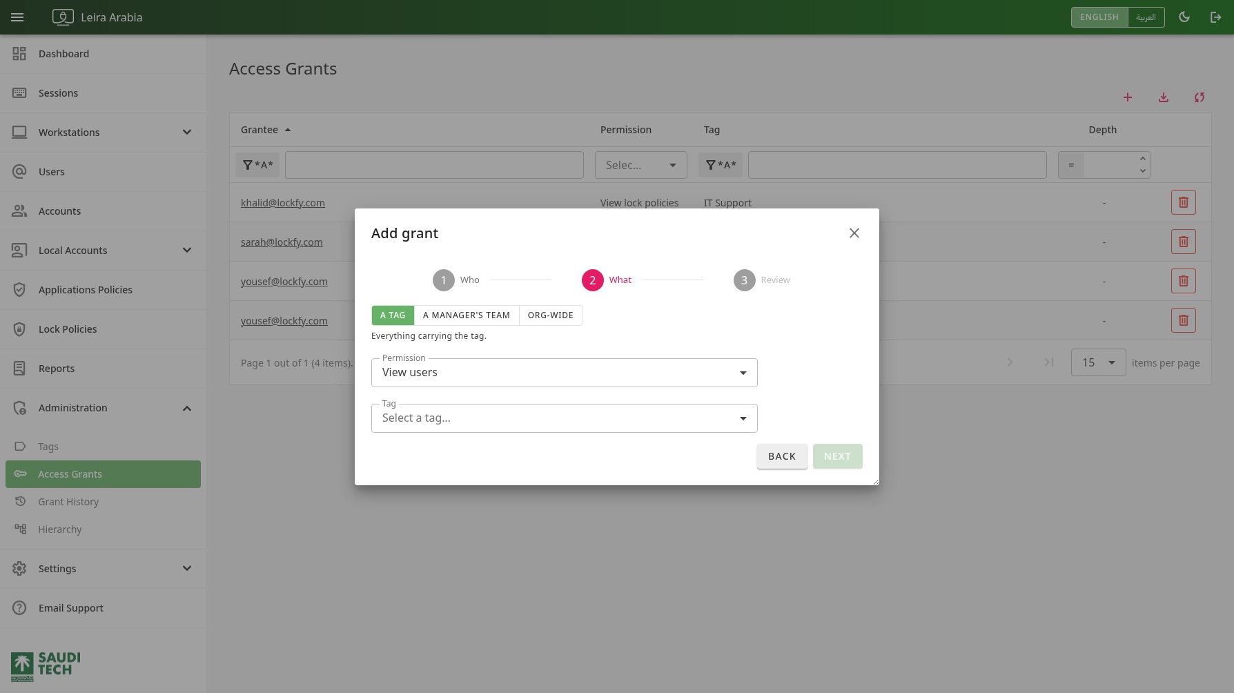Switch language to English

pos(1099,17)
